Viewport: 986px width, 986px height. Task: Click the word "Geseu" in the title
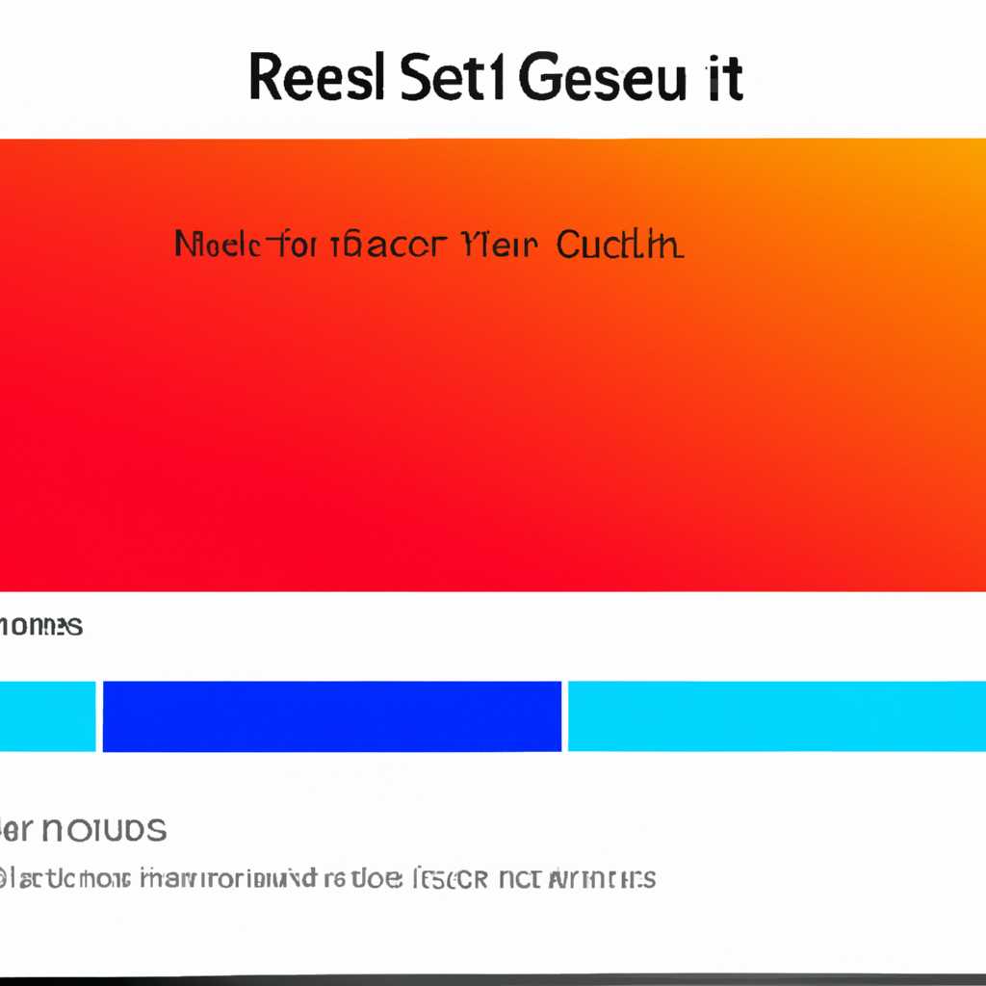(x=603, y=77)
